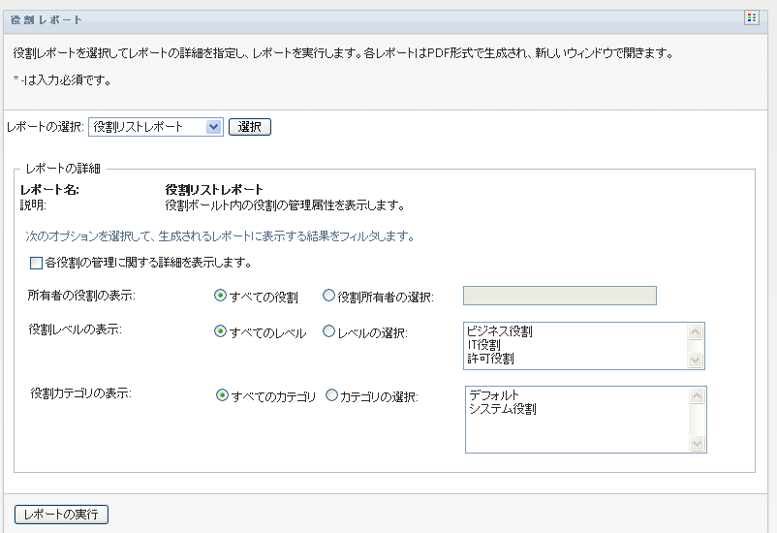Image resolution: width=777 pixels, height=533 pixels.
Task: Select 許可役割 in the level list
Action: 490,359
